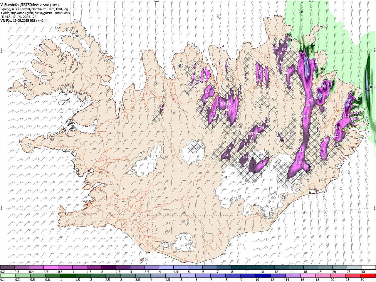Click the dusky mauve 0.2 swatch in the top legend row
Screen dimensions: 376x282
[x=7, y=268]
